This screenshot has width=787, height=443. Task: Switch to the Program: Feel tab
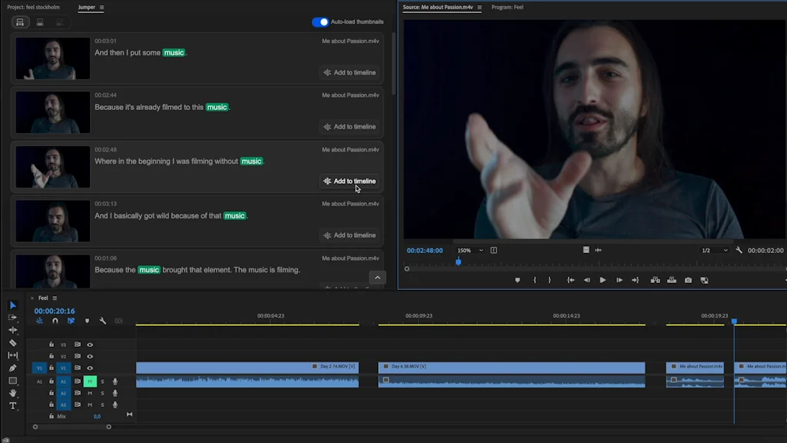point(507,8)
